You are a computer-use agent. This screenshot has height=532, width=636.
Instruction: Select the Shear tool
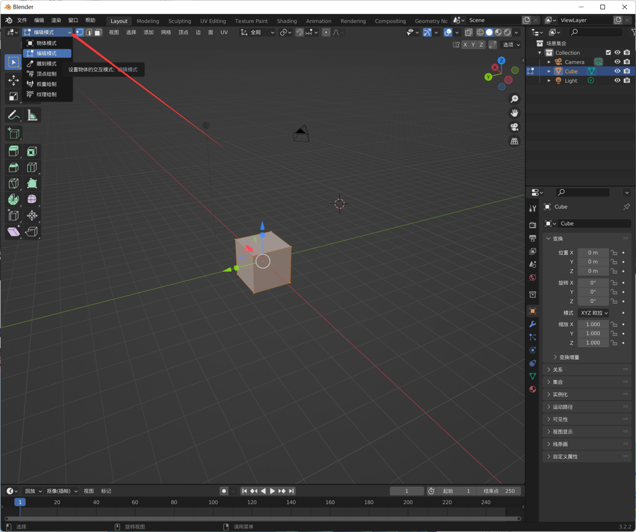[x=13, y=231]
